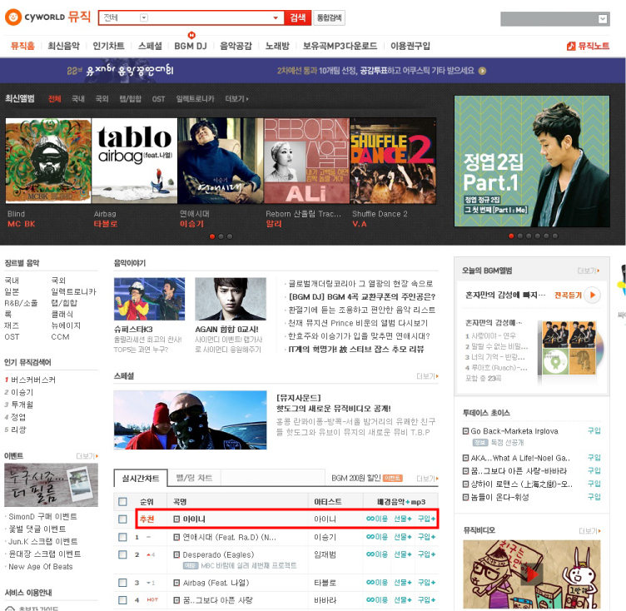The width and height of the screenshot is (626, 611).
Task: Expand 더보기 beside the chart tabs
Action: (427, 479)
